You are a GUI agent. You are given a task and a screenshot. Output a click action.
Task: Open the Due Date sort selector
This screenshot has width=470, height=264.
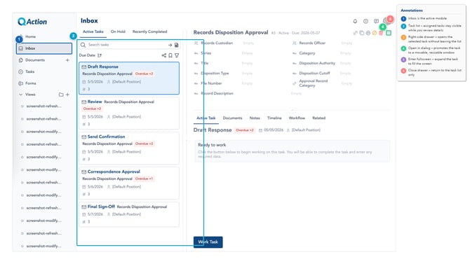87,55
